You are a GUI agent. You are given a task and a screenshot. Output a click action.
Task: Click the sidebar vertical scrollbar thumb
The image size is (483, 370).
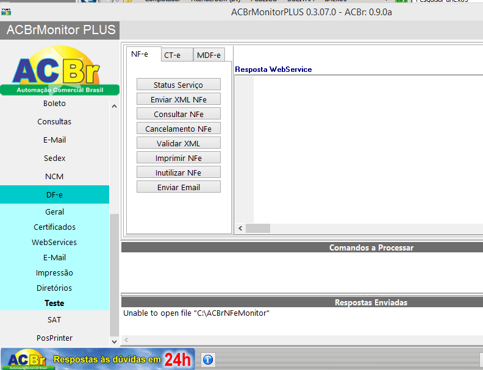(x=114, y=275)
